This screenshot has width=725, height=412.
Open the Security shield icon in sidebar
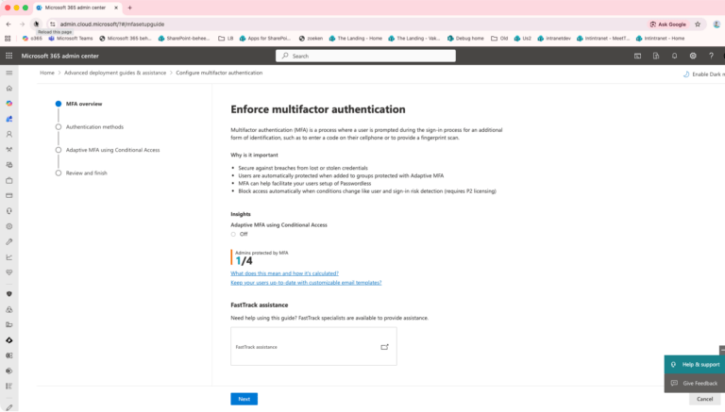coord(8,294)
